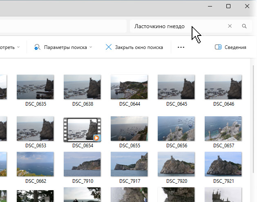The height and width of the screenshot is (202, 257).
Task: Click the vertical scrollbar of the file list
Action: [253, 119]
